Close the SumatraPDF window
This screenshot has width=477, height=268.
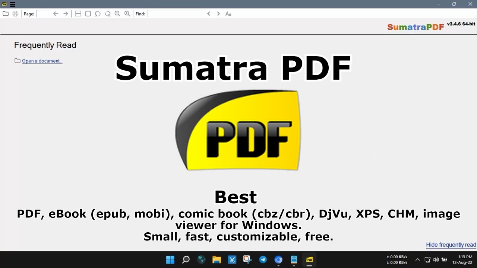pos(470,4)
